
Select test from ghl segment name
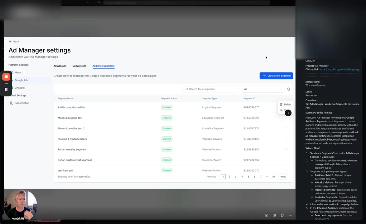[65, 170]
